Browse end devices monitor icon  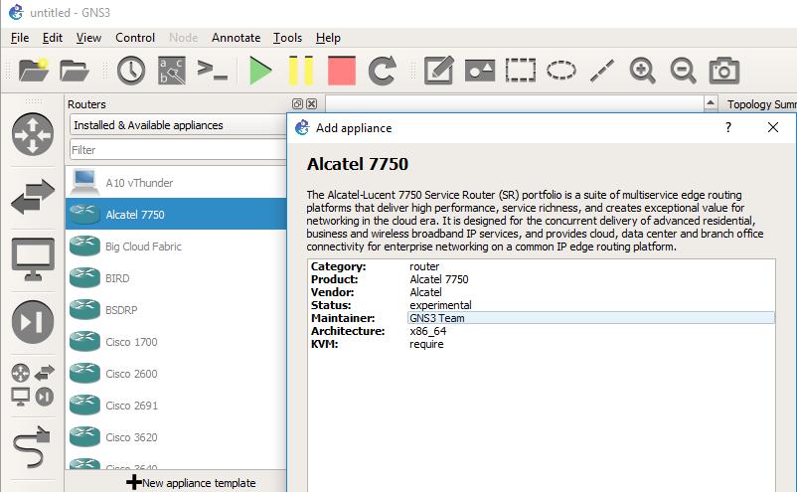click(x=33, y=259)
